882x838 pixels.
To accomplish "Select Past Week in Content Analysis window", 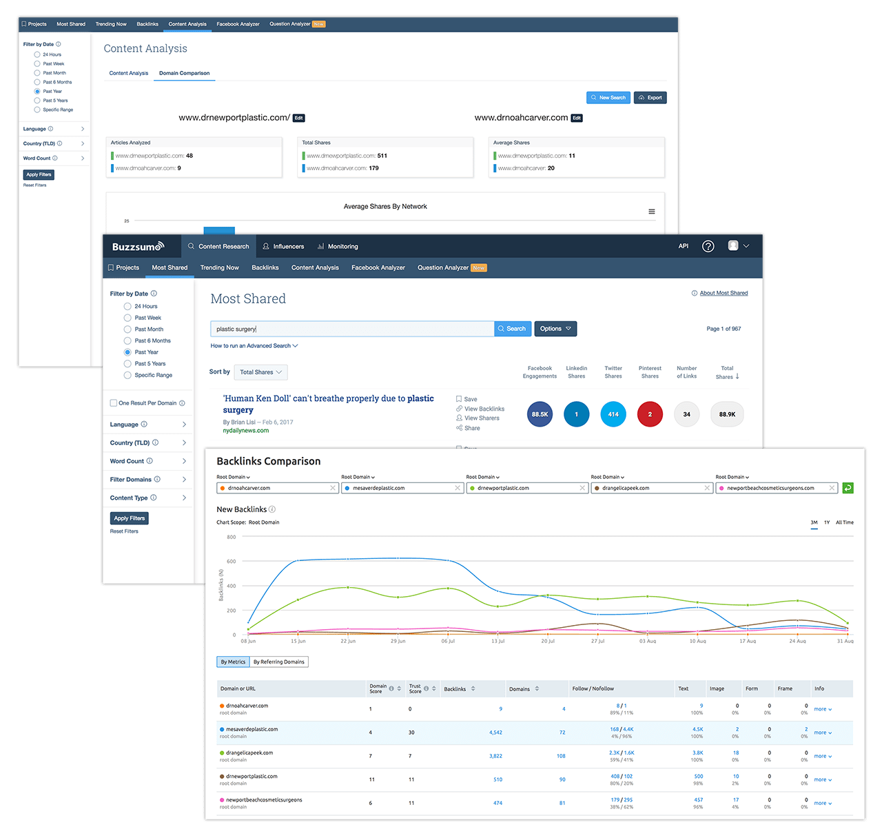I will (37, 63).
